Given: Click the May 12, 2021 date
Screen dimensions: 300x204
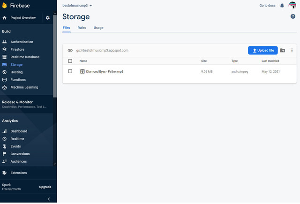Looking at the screenshot, I should tap(271, 71).
